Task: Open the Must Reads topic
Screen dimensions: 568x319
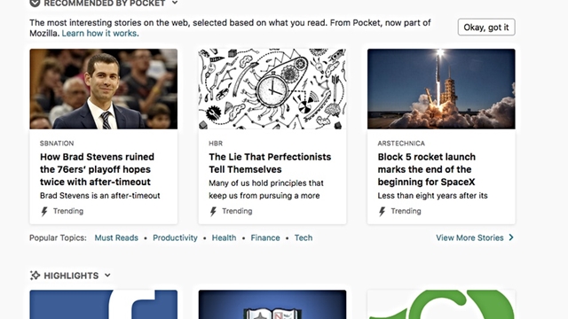Action: coord(116,237)
